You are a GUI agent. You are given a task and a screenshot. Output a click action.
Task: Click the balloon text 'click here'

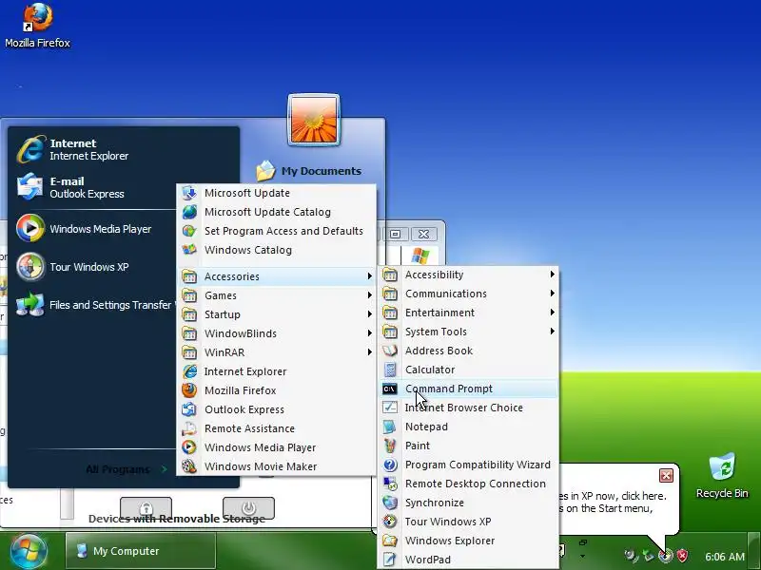pos(644,496)
